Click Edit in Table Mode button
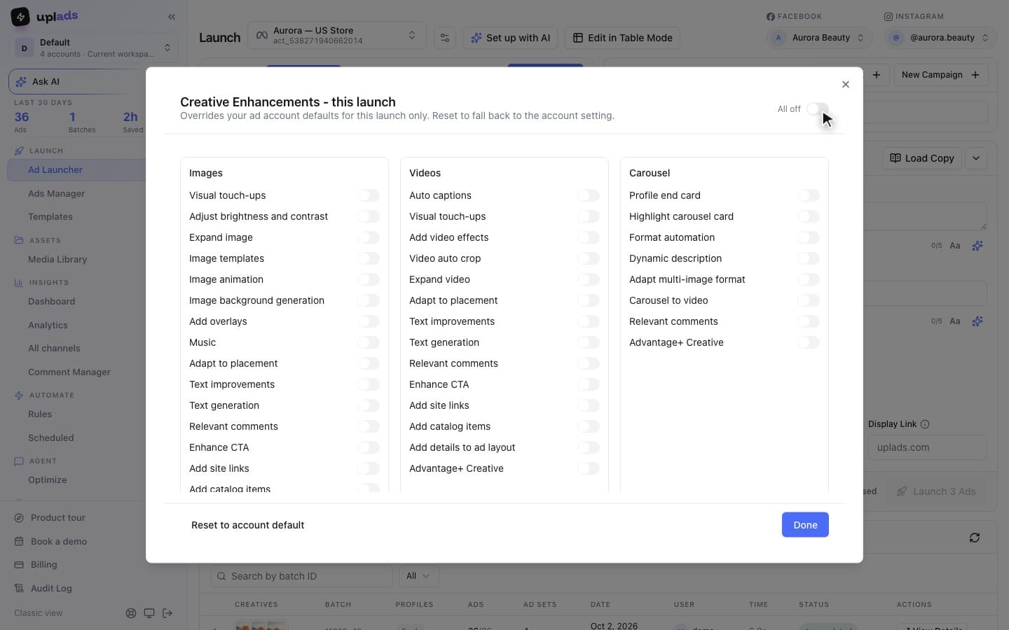Screen dimensions: 1009x630 (x=622, y=38)
